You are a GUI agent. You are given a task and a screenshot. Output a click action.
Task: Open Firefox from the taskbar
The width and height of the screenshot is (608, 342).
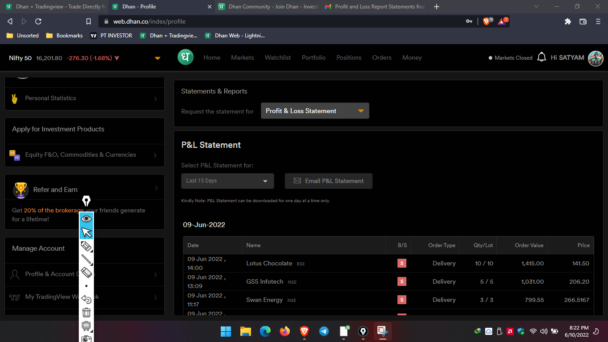point(285,331)
